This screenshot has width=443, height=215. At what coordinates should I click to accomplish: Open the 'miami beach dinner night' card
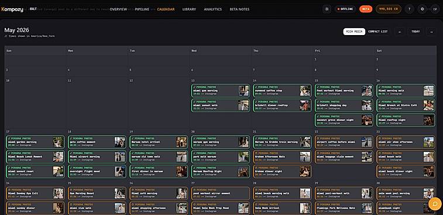(406, 171)
